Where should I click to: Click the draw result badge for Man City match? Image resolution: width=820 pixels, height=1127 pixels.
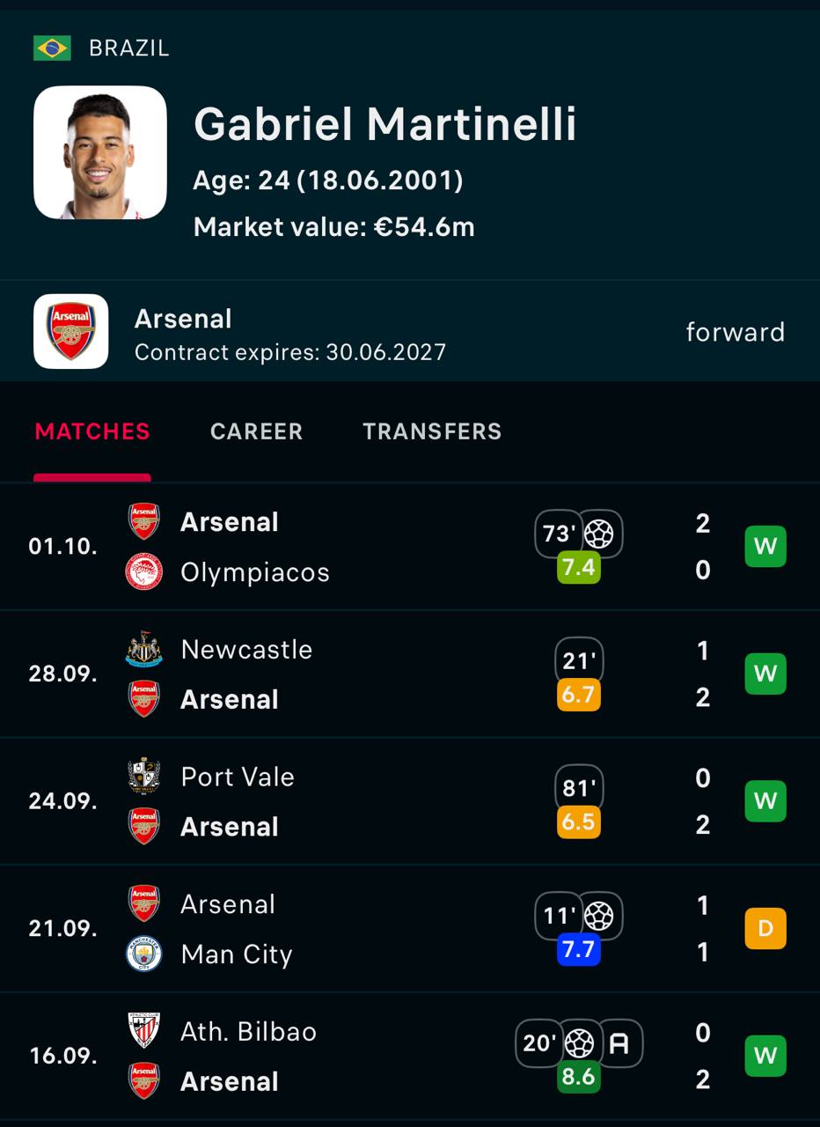[765, 929]
